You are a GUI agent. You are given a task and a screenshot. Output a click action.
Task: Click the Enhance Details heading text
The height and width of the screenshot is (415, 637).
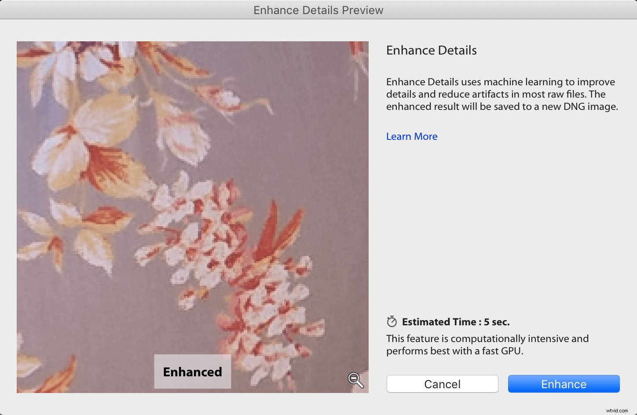point(431,51)
